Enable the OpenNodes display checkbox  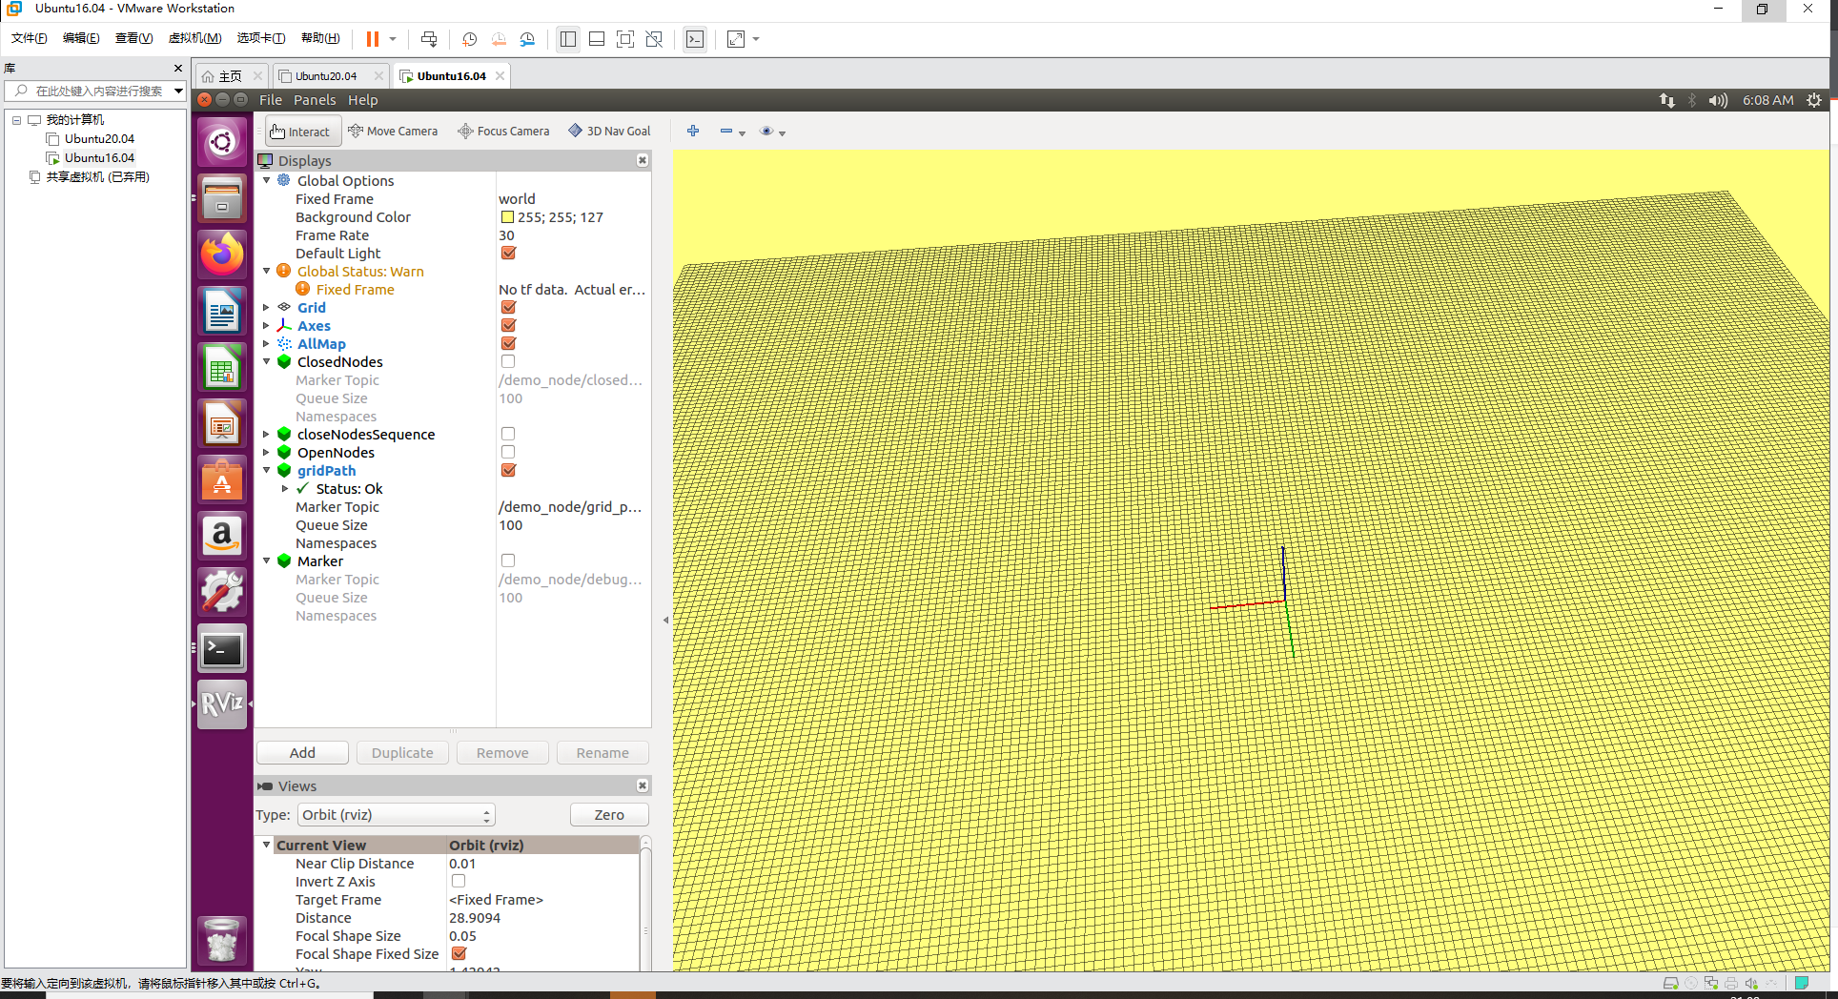tap(508, 452)
